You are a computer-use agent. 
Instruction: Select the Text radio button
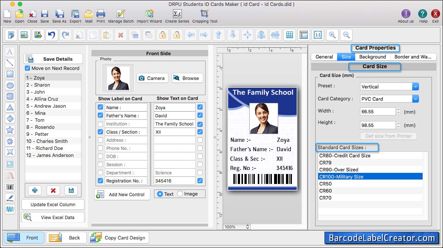click(x=160, y=194)
